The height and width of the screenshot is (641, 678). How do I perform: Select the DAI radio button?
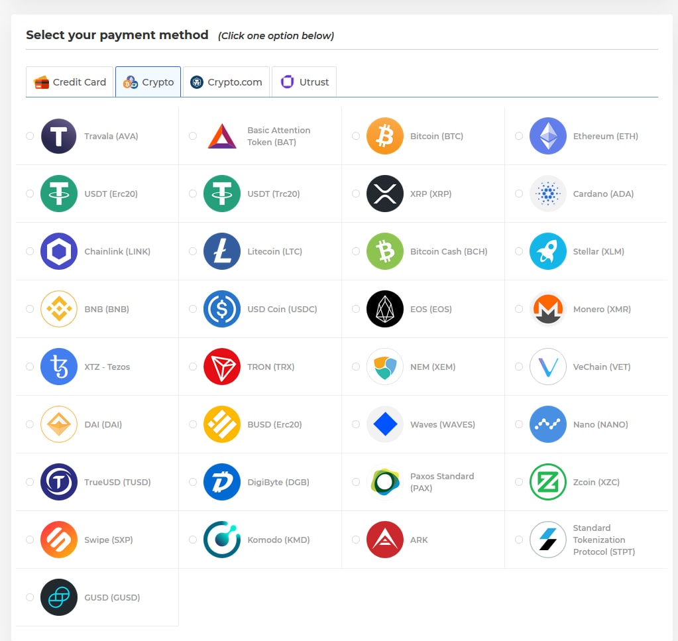30,424
